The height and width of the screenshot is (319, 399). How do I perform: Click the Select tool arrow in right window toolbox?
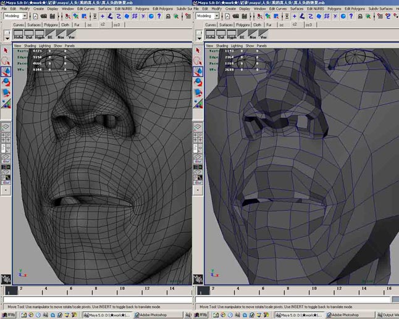tap(198, 51)
